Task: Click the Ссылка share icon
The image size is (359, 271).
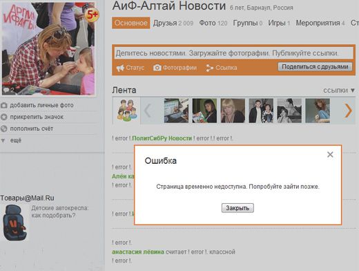Action: (x=209, y=68)
